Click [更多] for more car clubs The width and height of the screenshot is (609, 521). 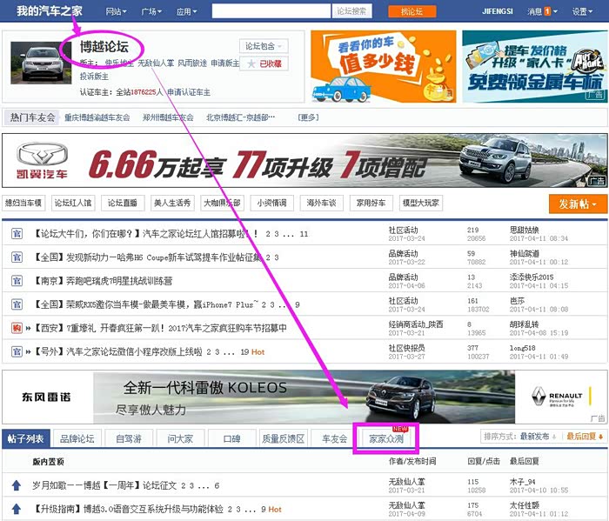pyautogui.click(x=308, y=117)
